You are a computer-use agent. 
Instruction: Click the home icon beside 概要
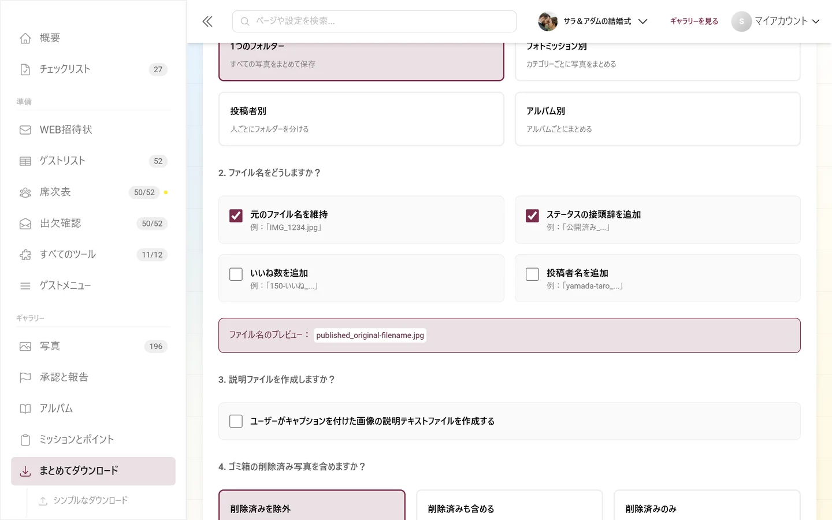coord(25,38)
